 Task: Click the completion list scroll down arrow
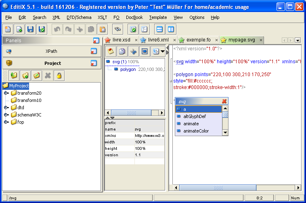[225, 133]
